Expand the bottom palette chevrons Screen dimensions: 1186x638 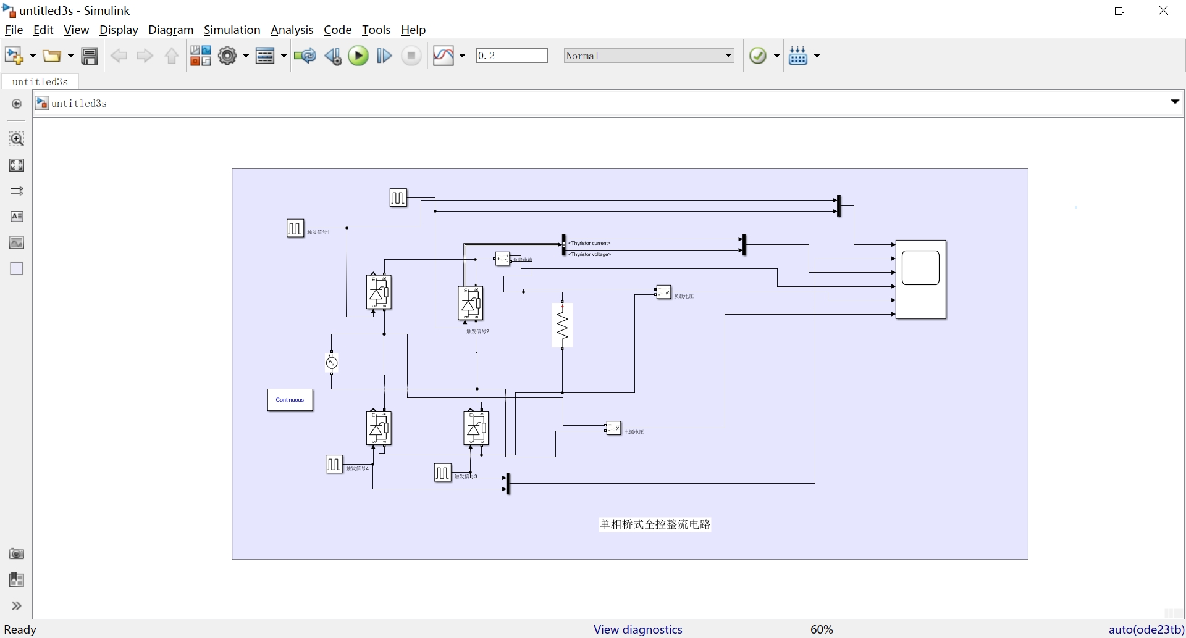[x=17, y=606]
